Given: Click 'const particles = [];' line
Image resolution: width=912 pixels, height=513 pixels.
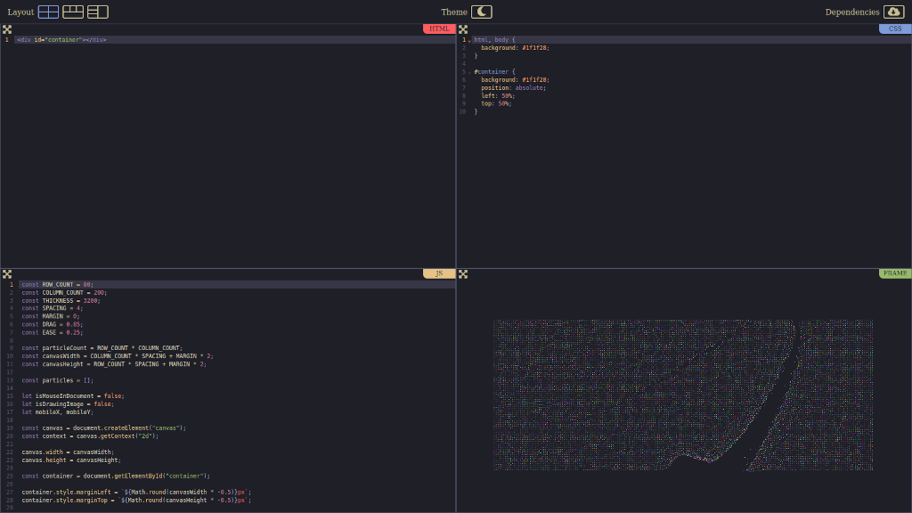Looking at the screenshot, I should pyautogui.click(x=58, y=380).
